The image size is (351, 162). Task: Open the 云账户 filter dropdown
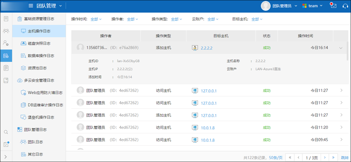click(x=213, y=19)
